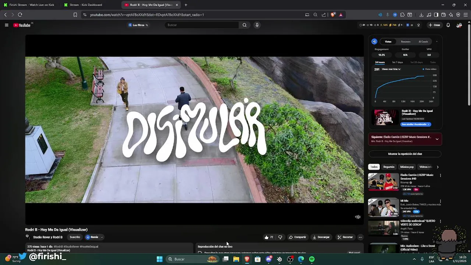
Task: Start voice search with the microphone
Action: pos(257,25)
